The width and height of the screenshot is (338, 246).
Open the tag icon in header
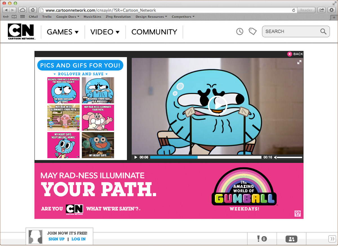[253, 31]
